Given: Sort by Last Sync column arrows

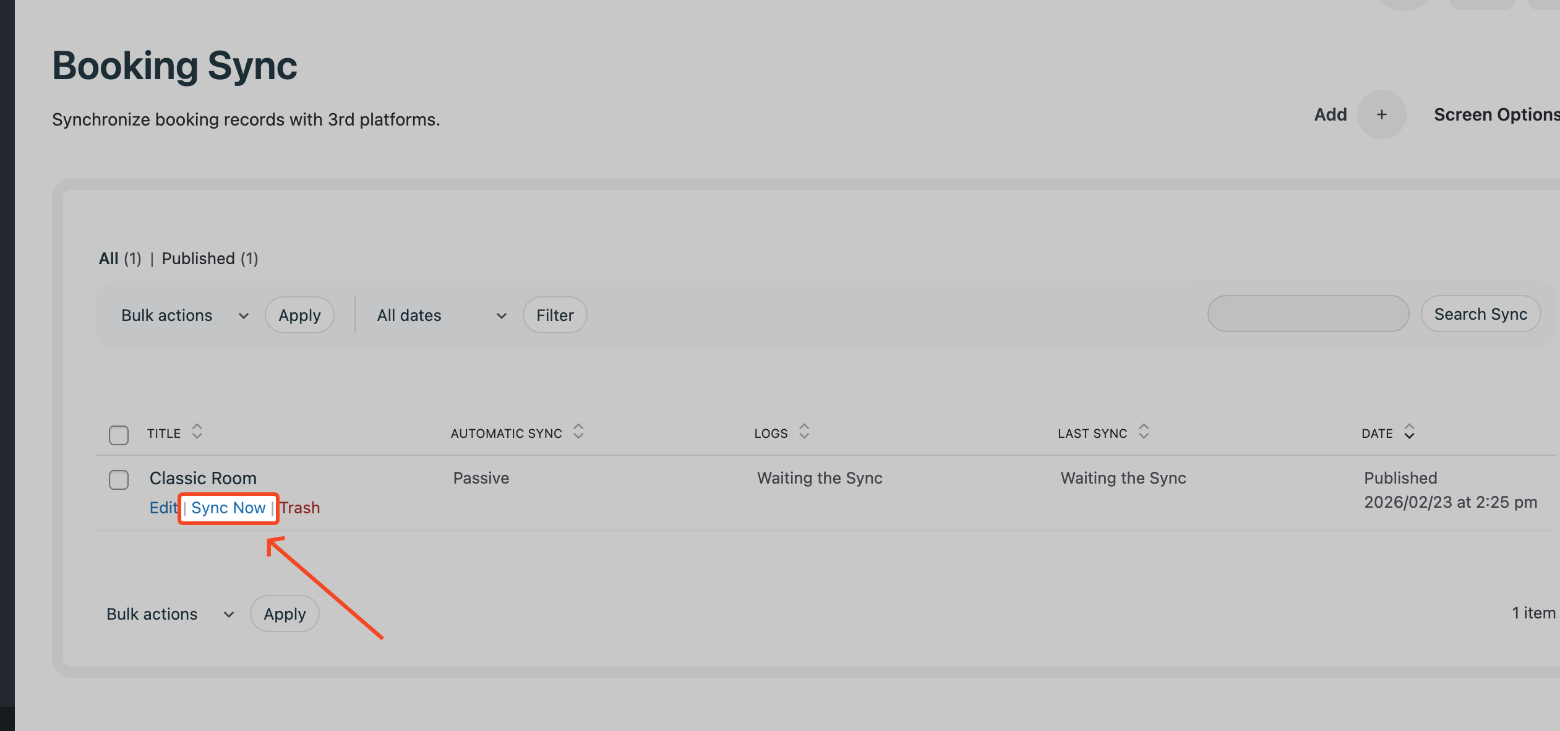Looking at the screenshot, I should 1143,431.
